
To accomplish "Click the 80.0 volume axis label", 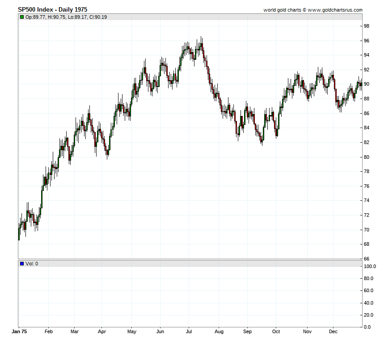I will click(x=369, y=278).
